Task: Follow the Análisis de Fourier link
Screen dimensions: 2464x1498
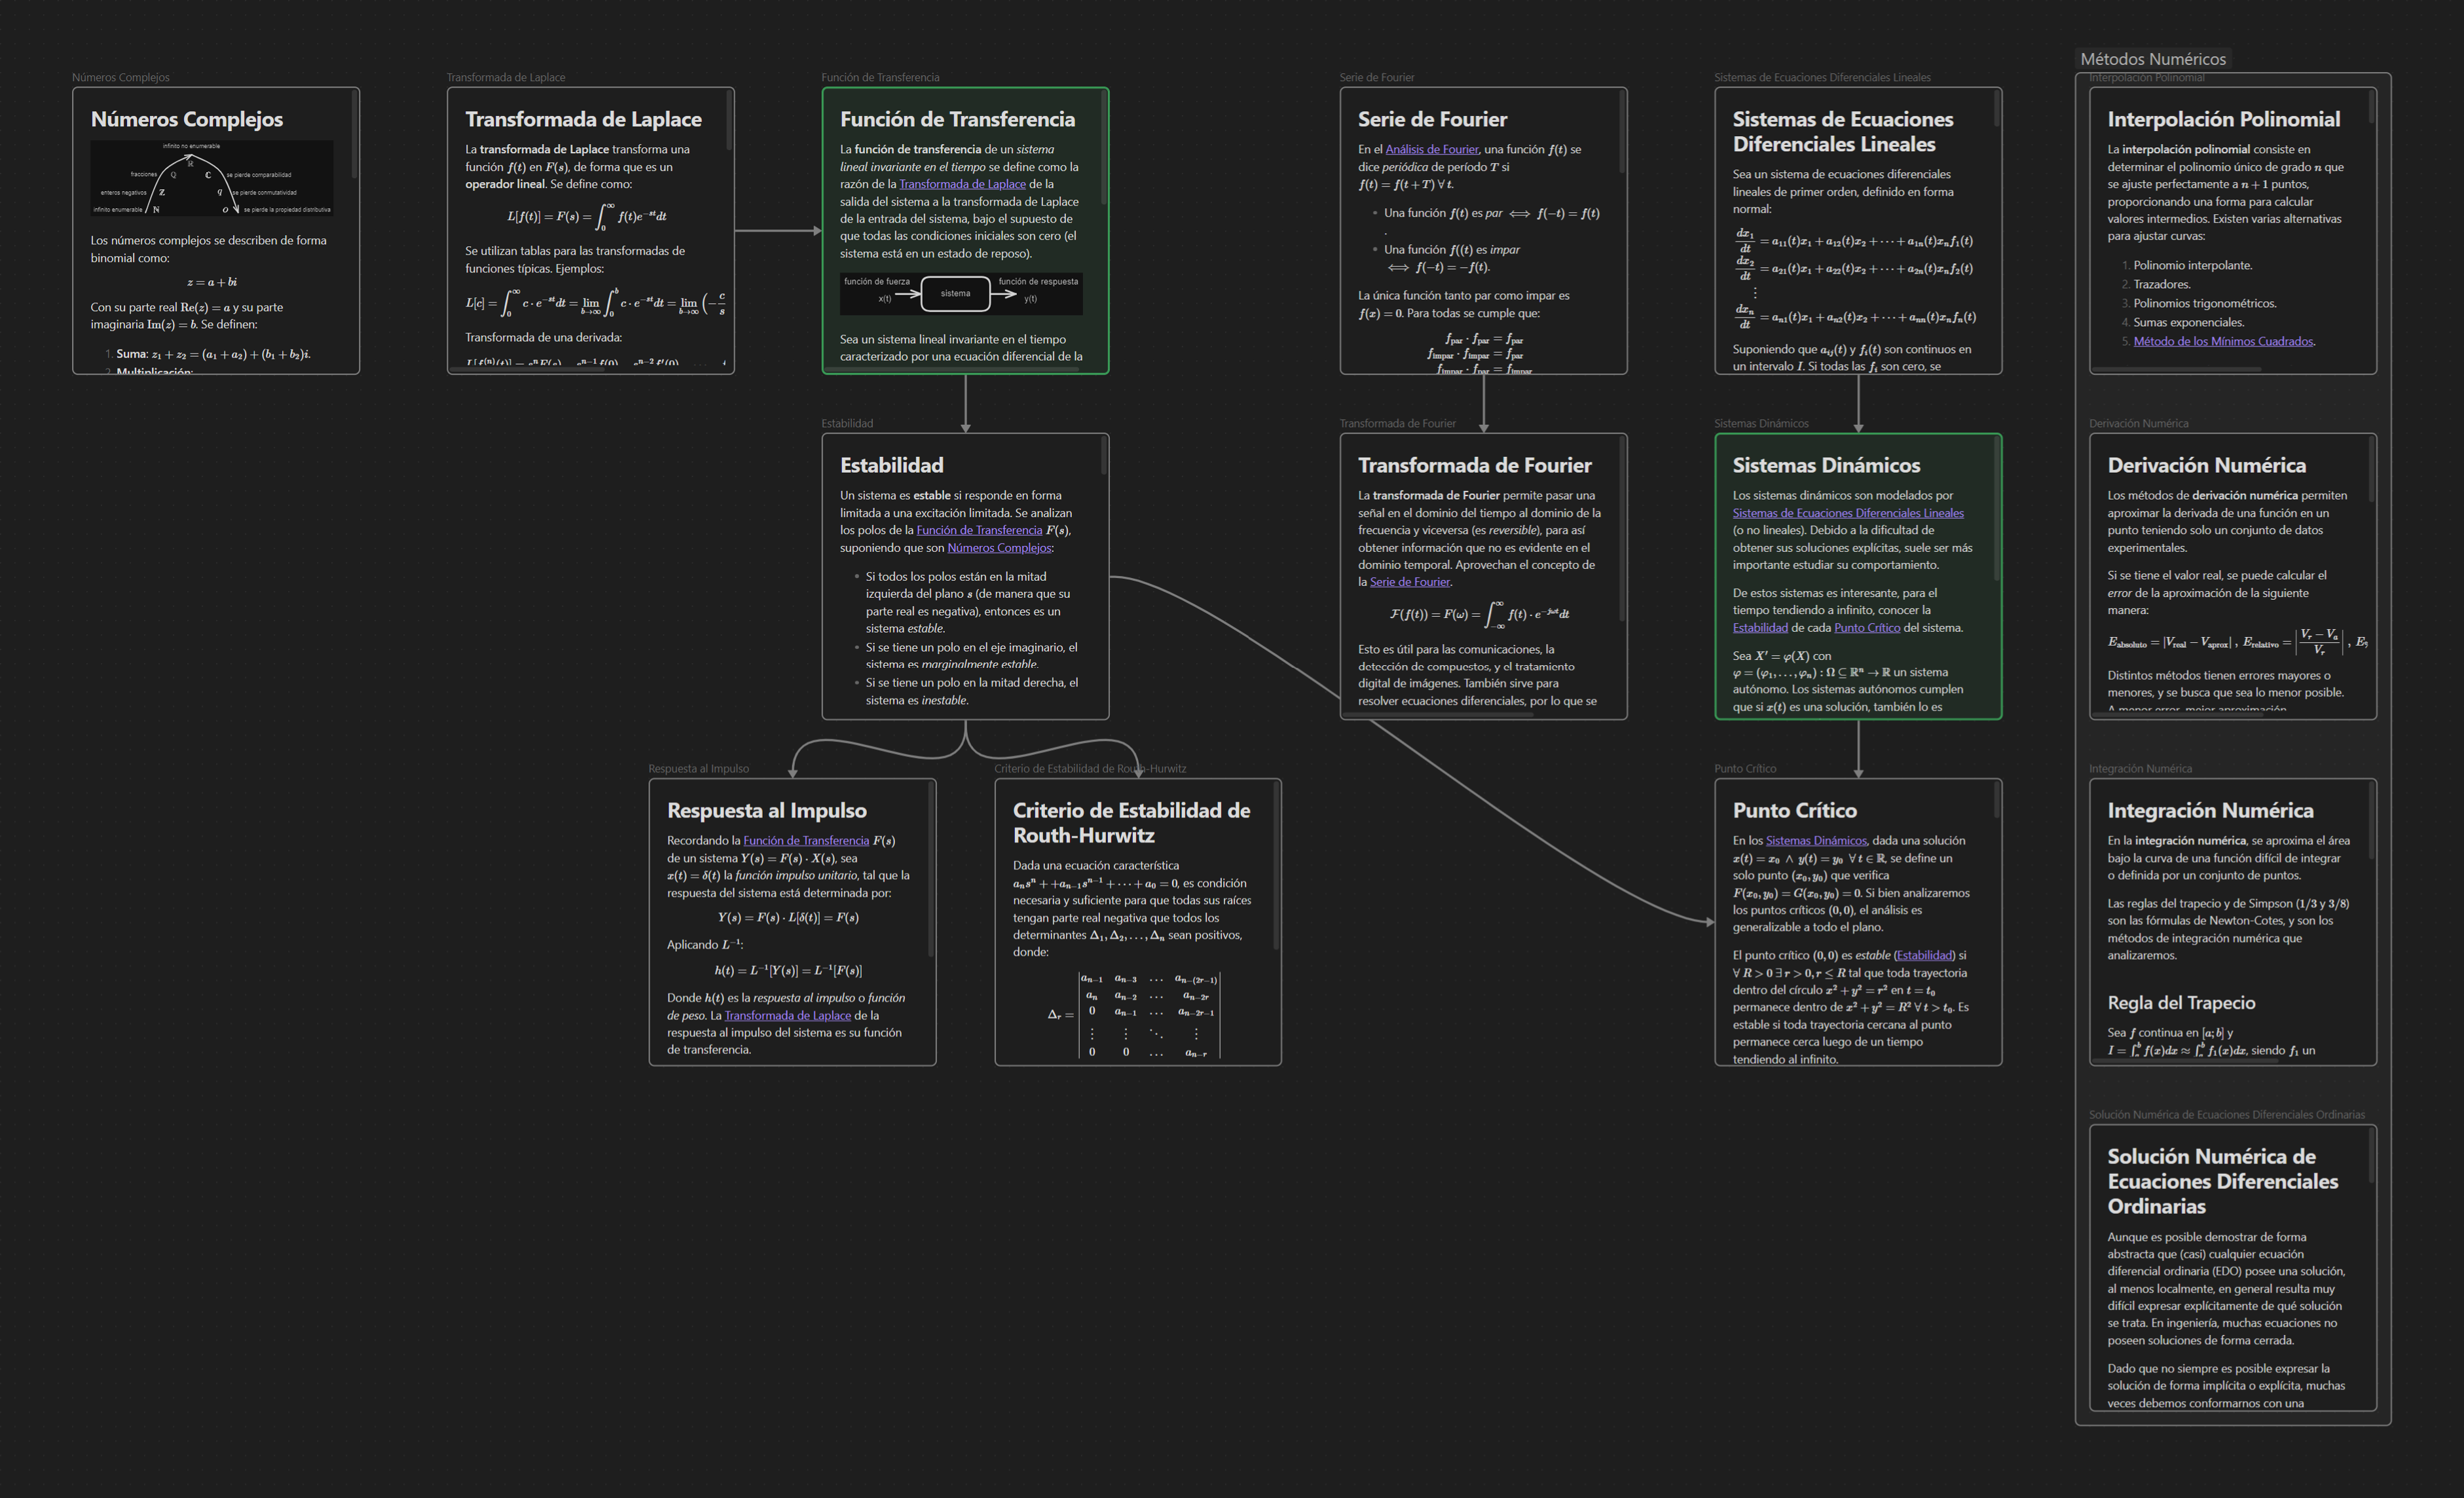Action: point(1431,150)
